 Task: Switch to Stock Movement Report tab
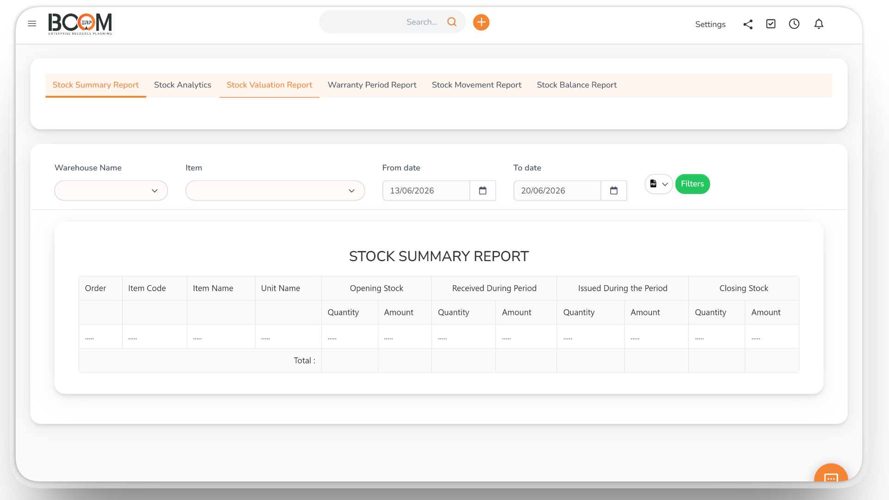pyautogui.click(x=476, y=85)
